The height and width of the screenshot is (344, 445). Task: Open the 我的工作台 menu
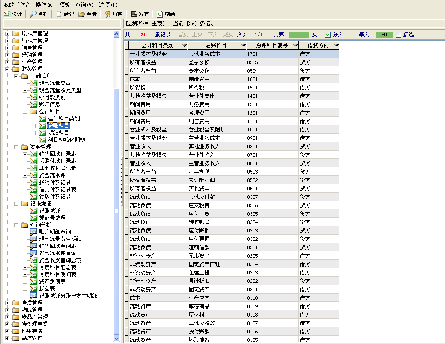pos(17,5)
